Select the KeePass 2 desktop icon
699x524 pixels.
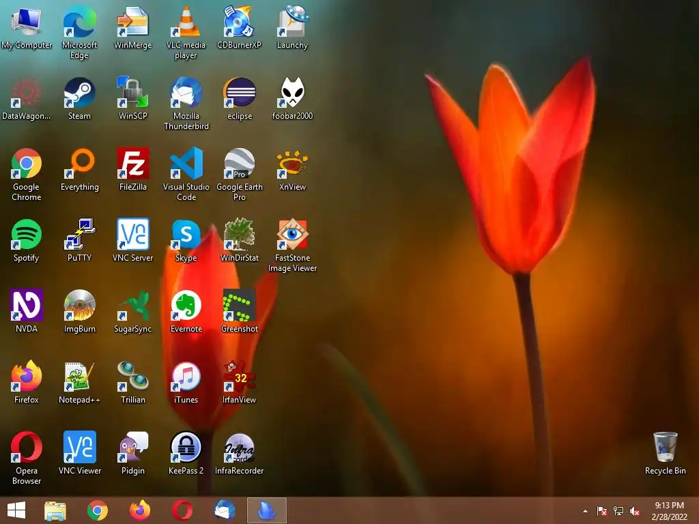click(x=186, y=453)
